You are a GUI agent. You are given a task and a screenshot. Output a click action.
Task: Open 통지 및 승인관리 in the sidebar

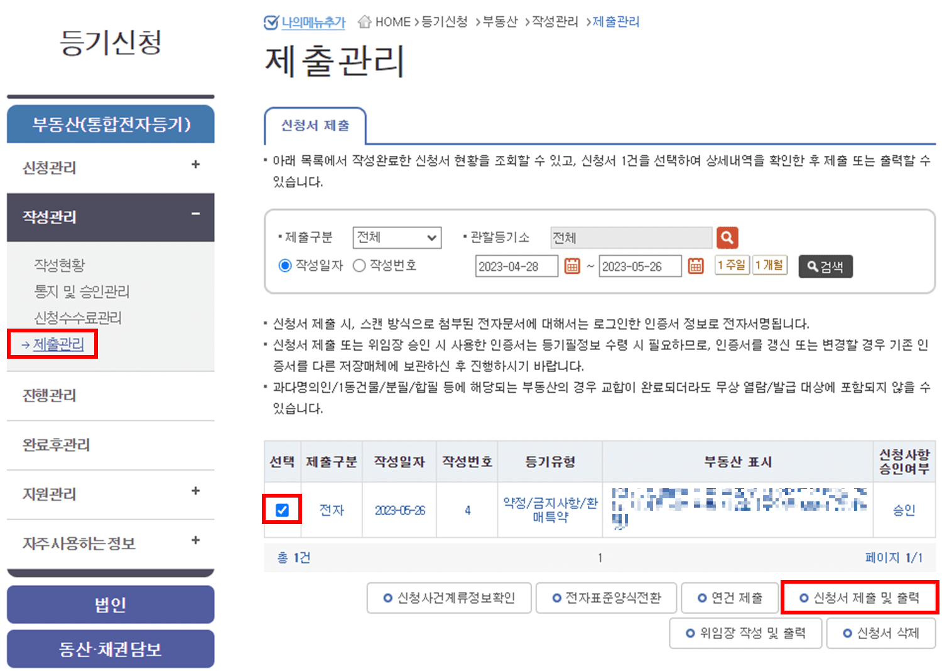tap(82, 292)
